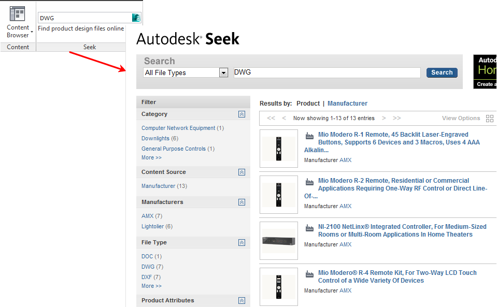This screenshot has width=497, height=307.
Task: Click the Seek search icon in ribbon
Action: [x=136, y=18]
